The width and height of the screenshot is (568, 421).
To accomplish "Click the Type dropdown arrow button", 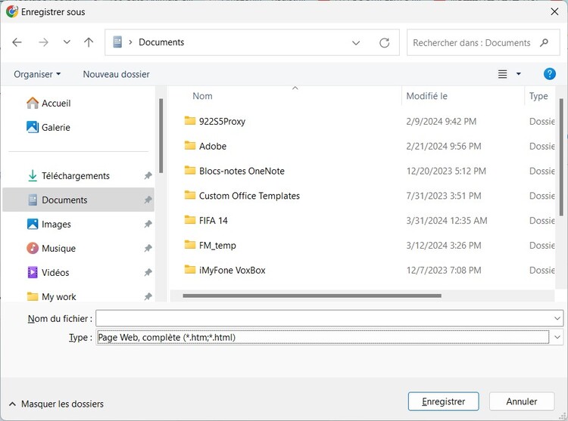I will click(x=557, y=338).
